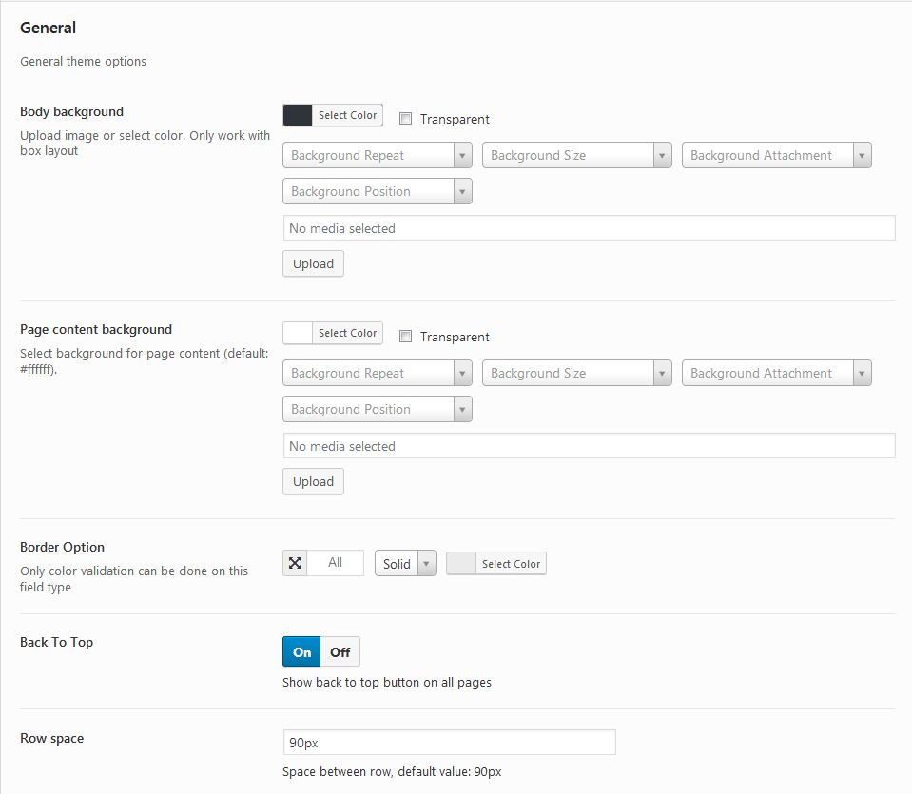Switch Back To Top to Off
Screen dimensions: 912x794
click(340, 652)
